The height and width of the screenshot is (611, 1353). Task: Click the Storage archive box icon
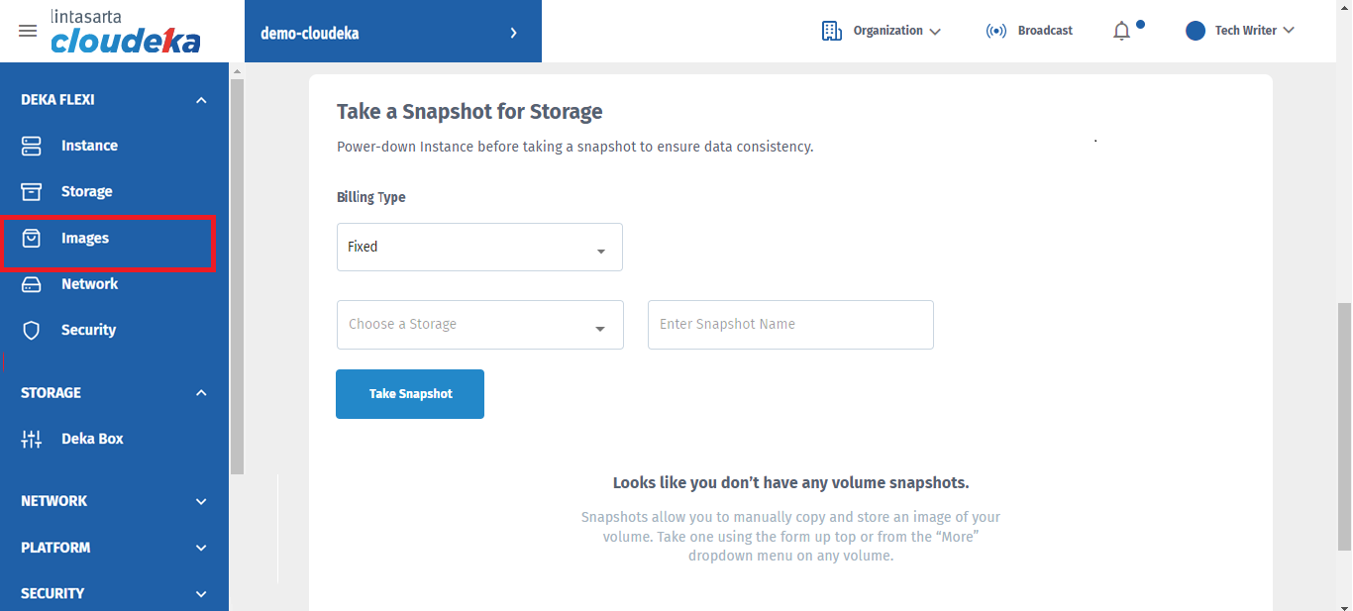[x=32, y=191]
